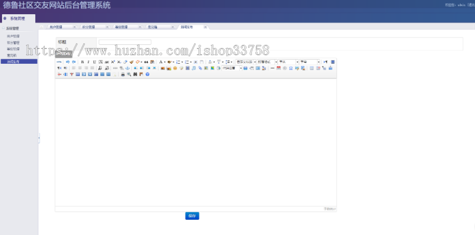Insert blockquote with the quote icon

click(x=146, y=62)
